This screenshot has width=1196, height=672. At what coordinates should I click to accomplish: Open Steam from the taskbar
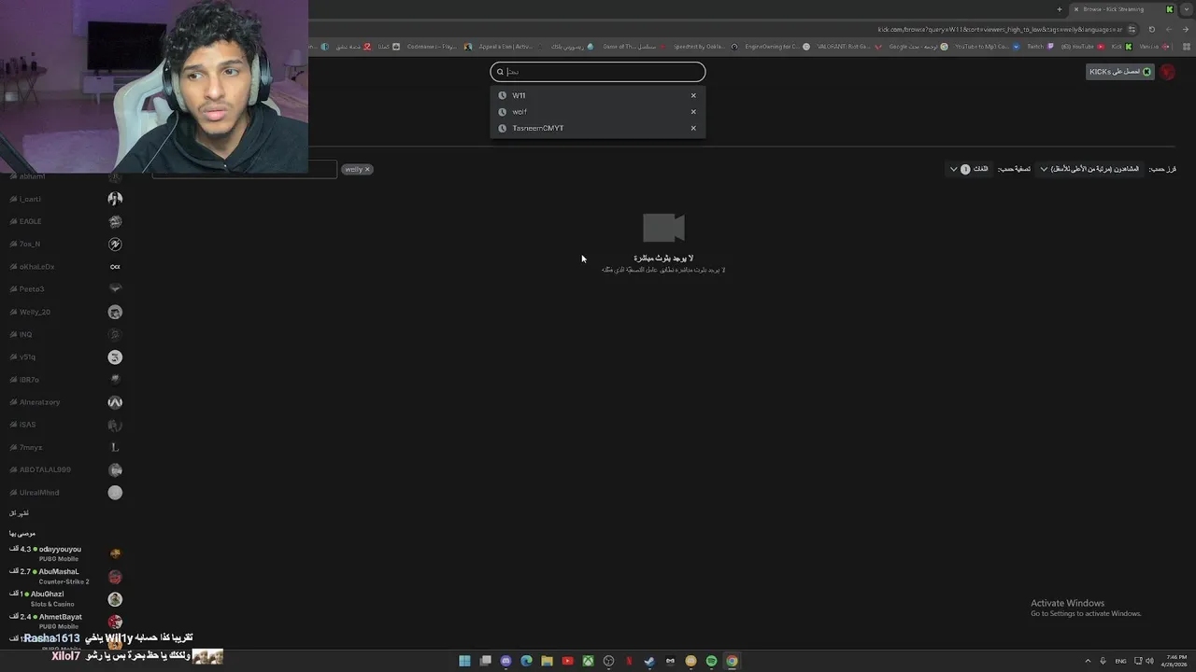649,661
